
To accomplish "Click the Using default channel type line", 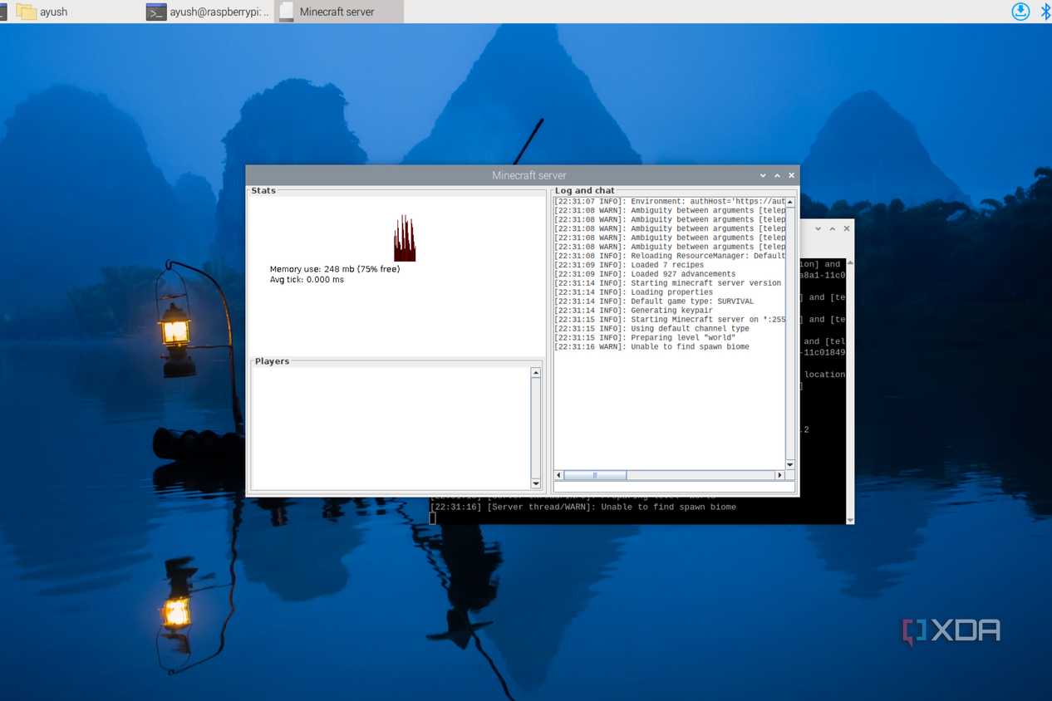I will tap(651, 329).
